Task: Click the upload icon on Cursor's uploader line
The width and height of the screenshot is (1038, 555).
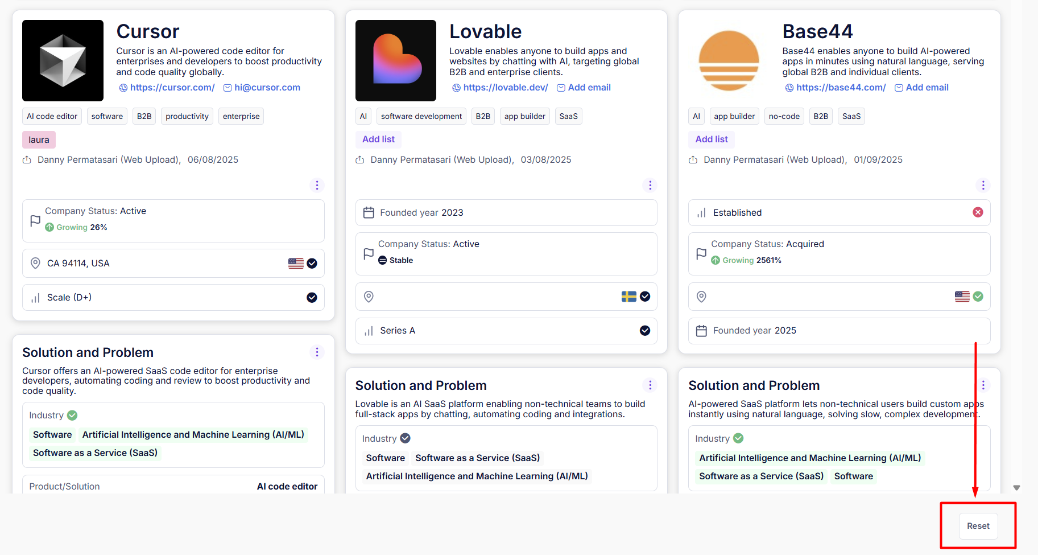Action: coord(27,160)
